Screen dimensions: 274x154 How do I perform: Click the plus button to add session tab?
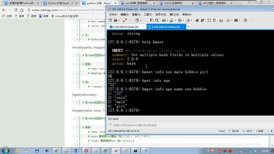pos(189,27)
